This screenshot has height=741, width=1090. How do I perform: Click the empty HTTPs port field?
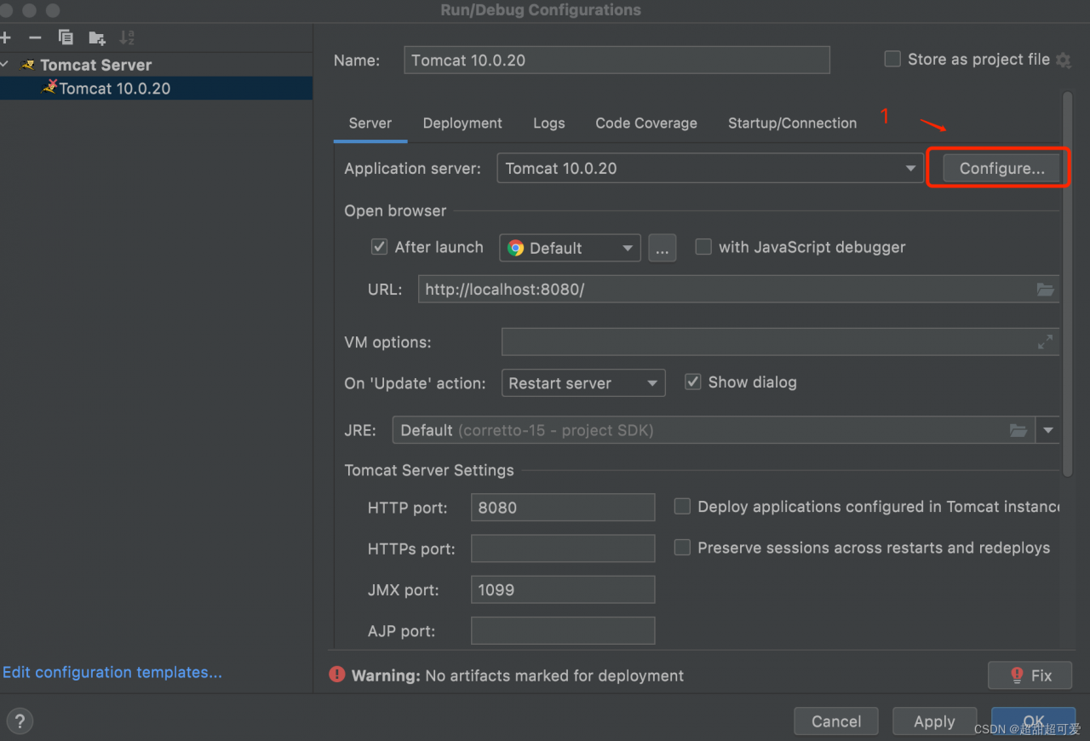tap(563, 549)
